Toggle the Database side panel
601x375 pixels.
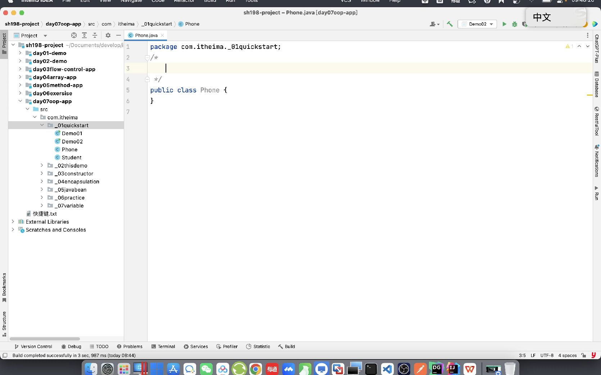pyautogui.click(x=597, y=84)
